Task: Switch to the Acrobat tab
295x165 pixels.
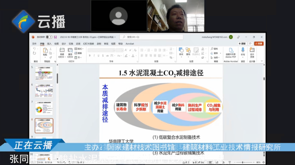Action: tap(130, 44)
